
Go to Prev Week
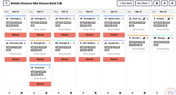[125, 3]
